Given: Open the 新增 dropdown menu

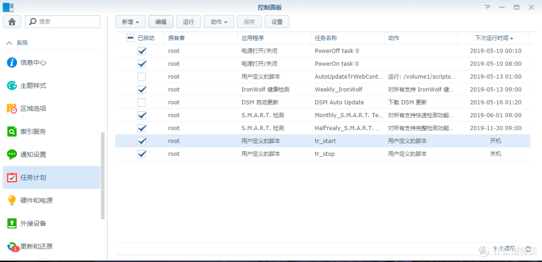Looking at the screenshot, I should pyautogui.click(x=130, y=22).
